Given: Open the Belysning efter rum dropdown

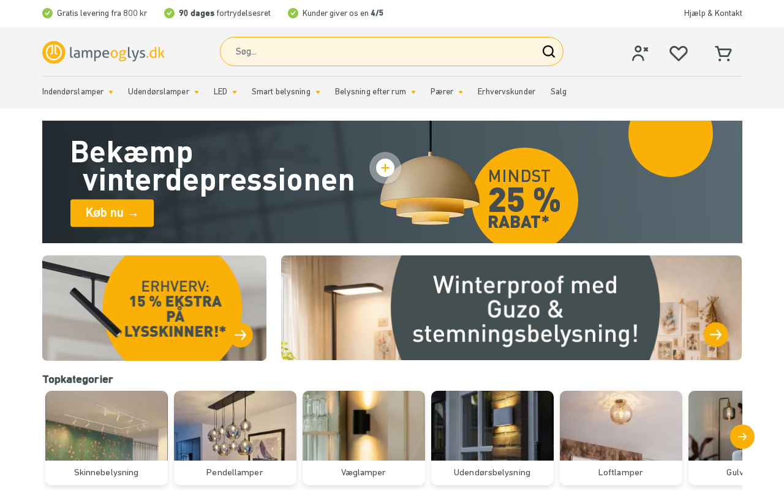Looking at the screenshot, I should pyautogui.click(x=375, y=92).
